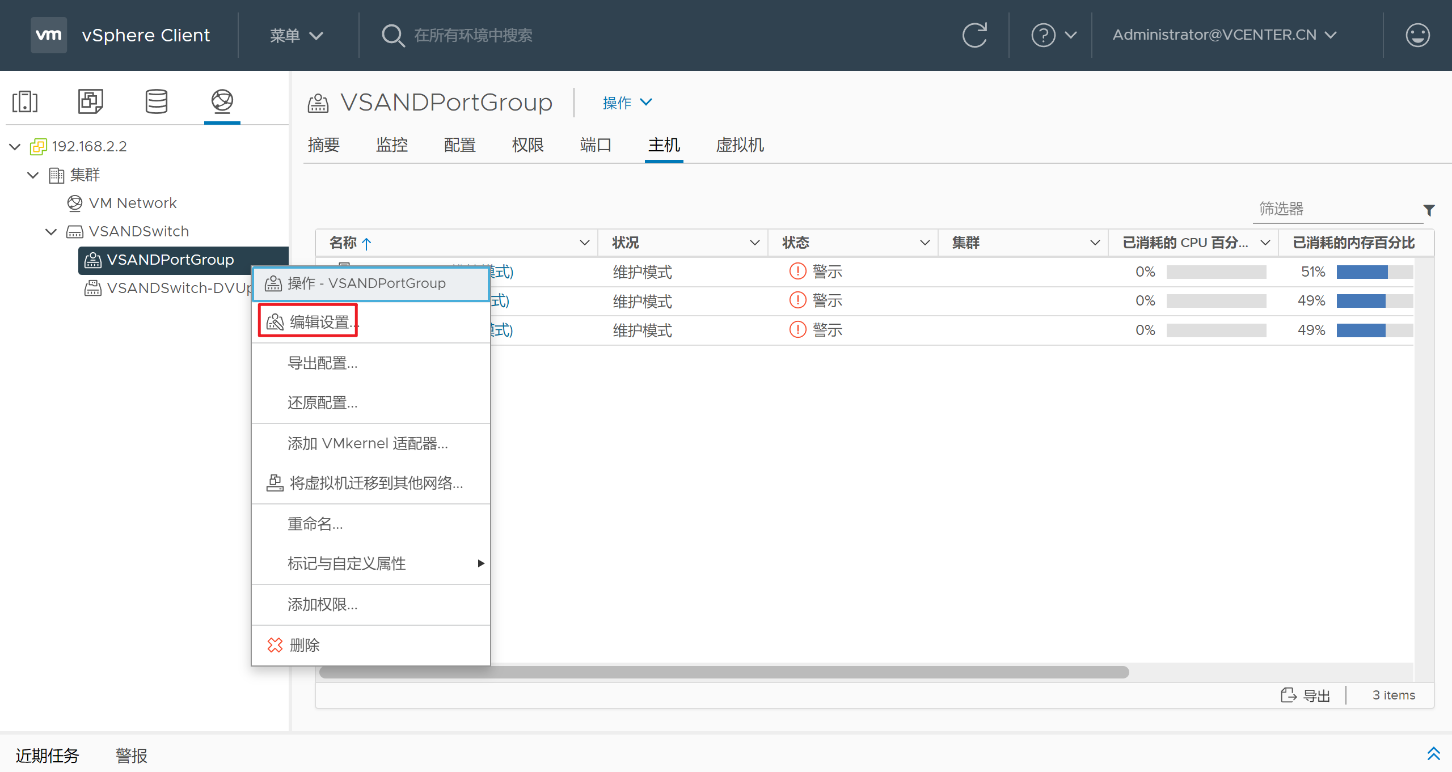Focus the 筛选器 filter input

coord(1339,209)
